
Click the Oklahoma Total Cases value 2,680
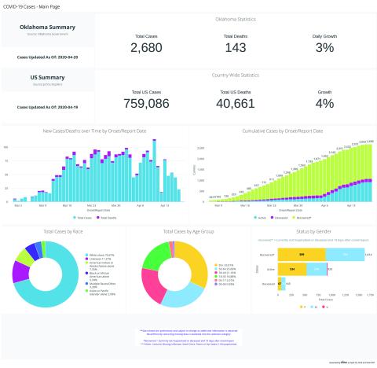(146, 48)
